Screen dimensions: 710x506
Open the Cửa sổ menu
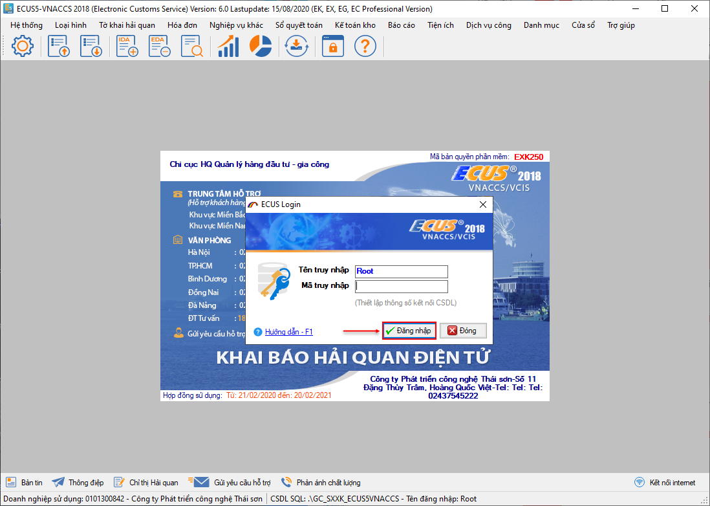click(583, 25)
